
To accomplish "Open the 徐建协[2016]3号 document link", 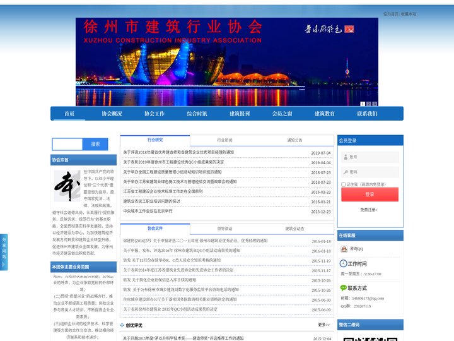I will (x=195, y=241).
